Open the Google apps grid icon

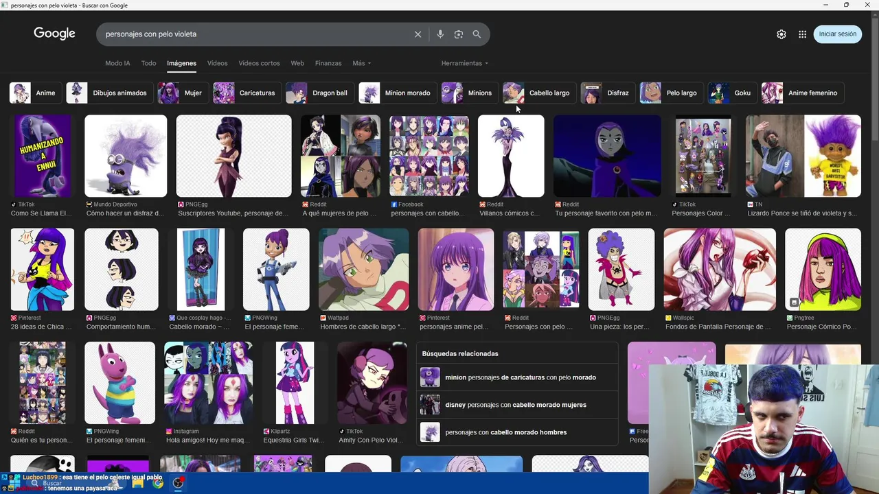point(802,34)
